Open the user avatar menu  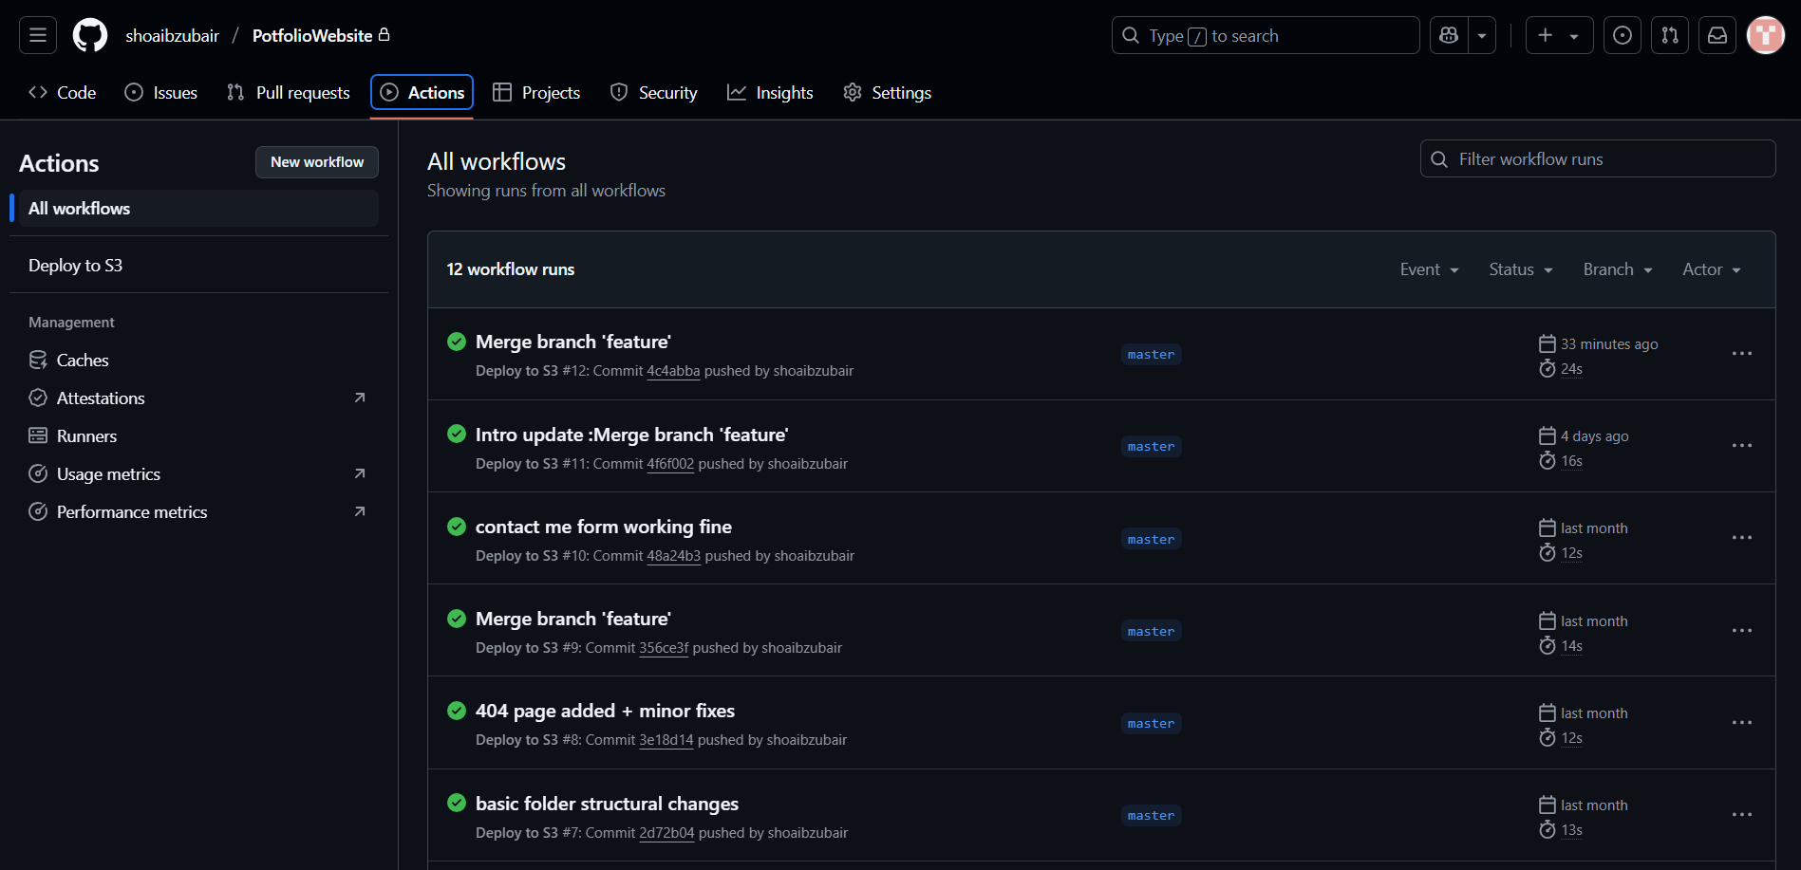click(x=1766, y=35)
